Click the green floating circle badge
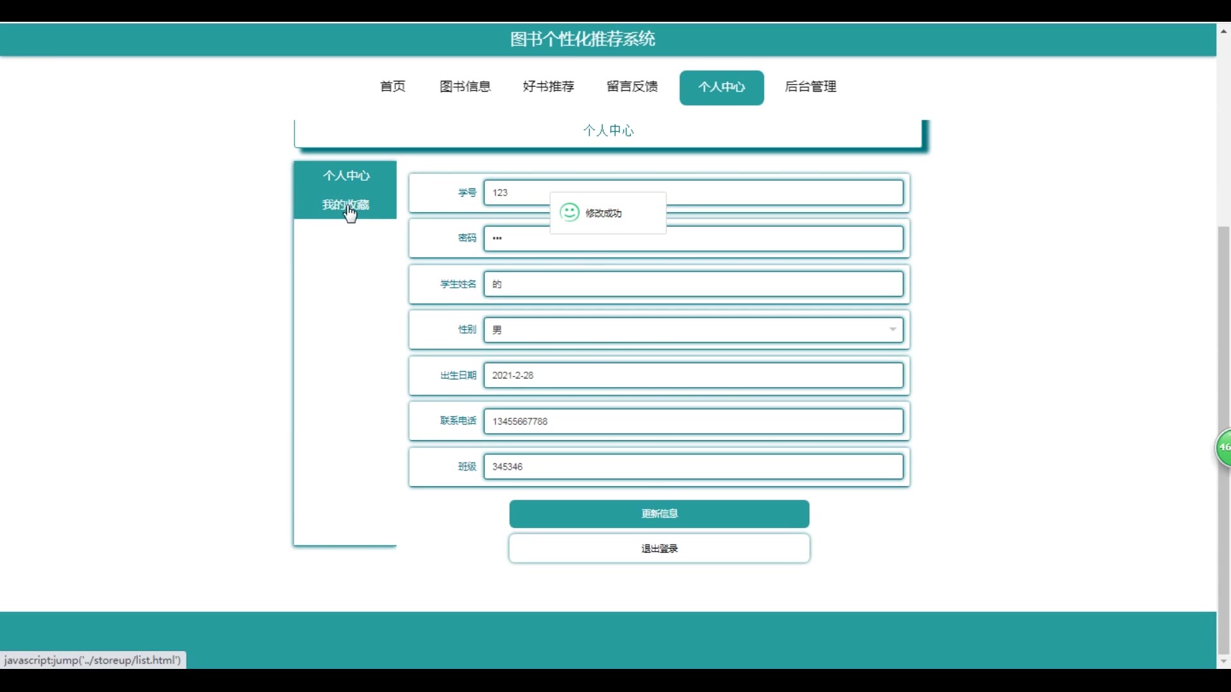The width and height of the screenshot is (1231, 692). click(x=1224, y=448)
